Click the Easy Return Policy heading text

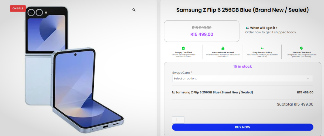[x=262, y=53]
